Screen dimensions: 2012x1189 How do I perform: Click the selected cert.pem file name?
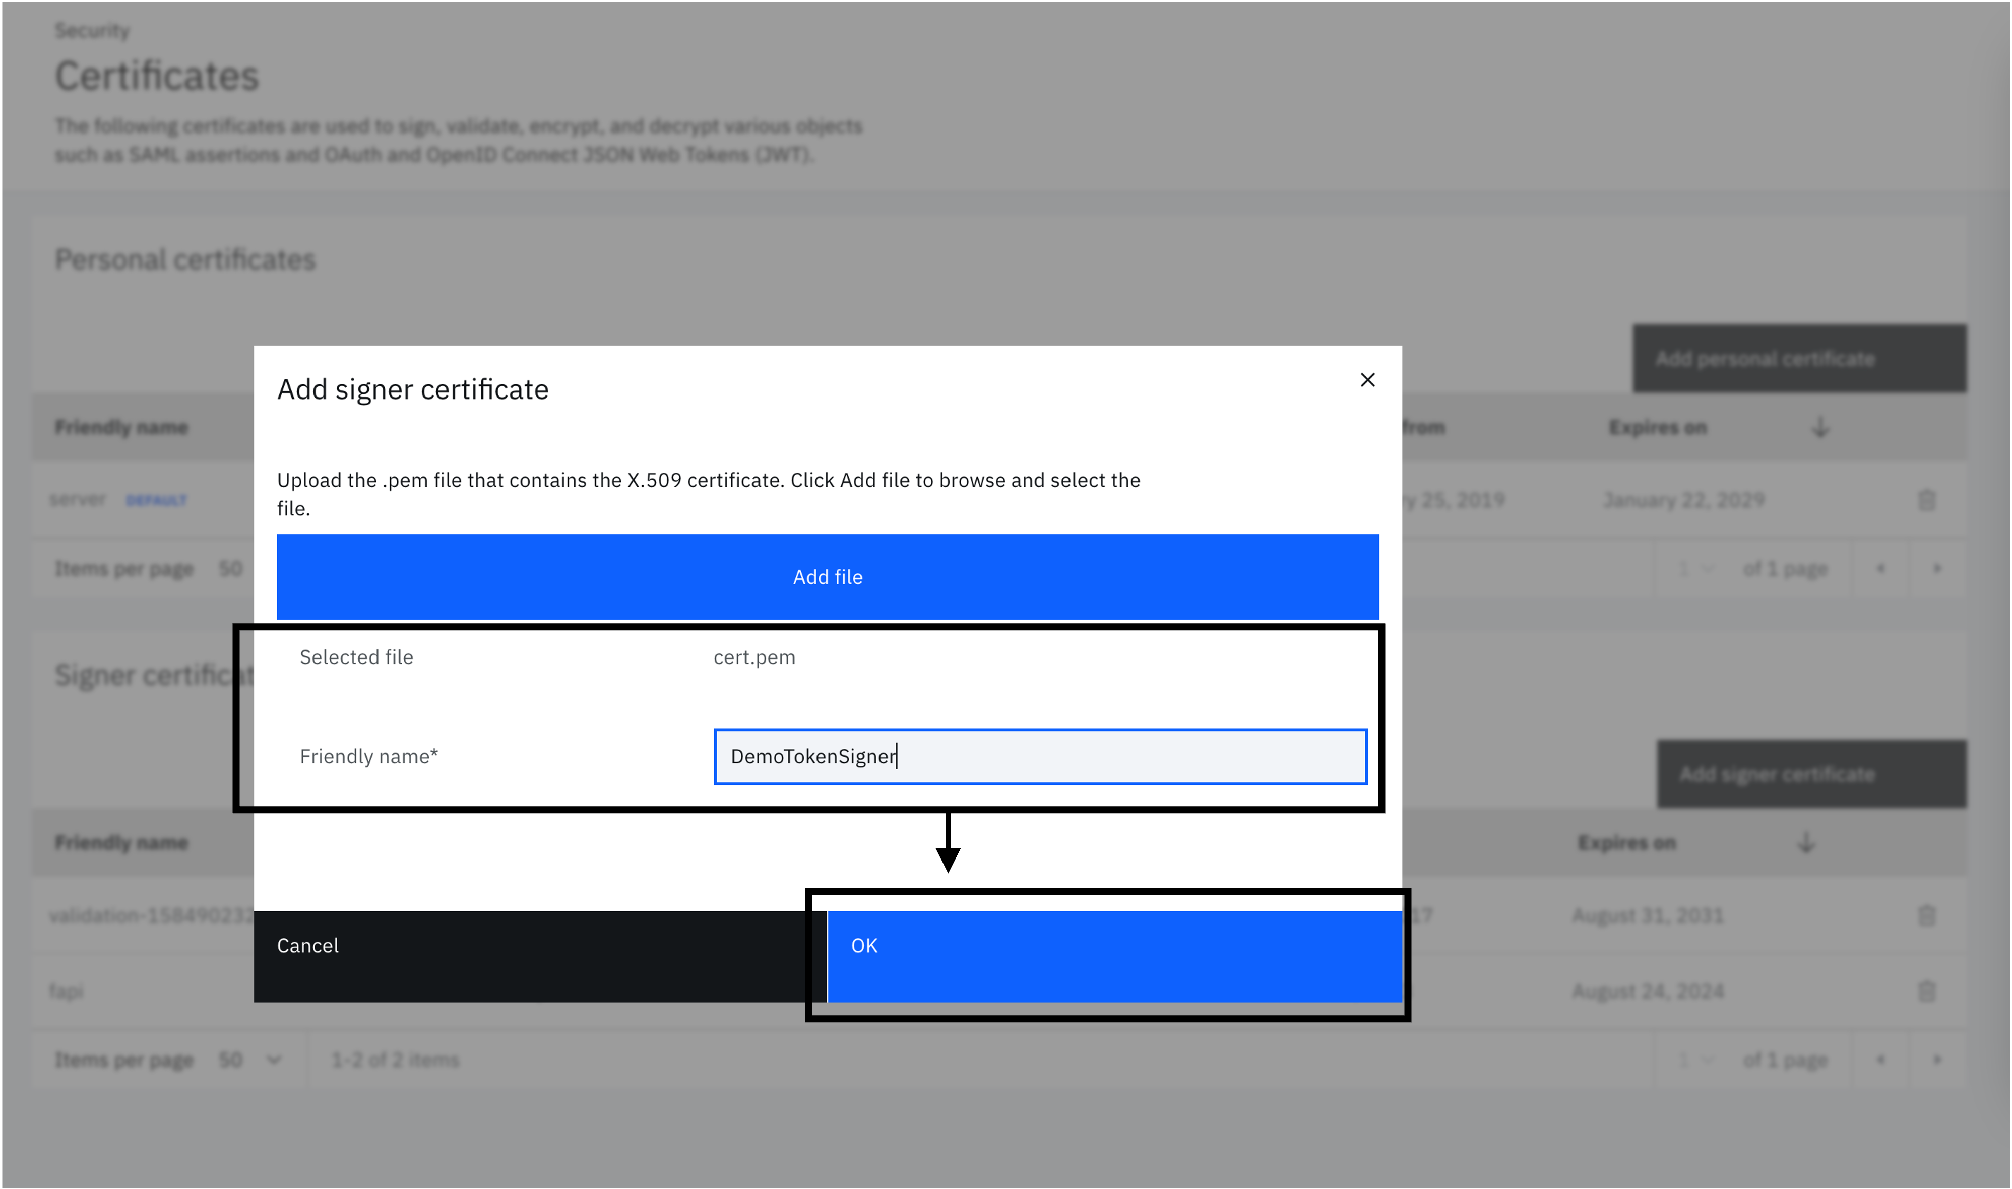[x=754, y=658]
